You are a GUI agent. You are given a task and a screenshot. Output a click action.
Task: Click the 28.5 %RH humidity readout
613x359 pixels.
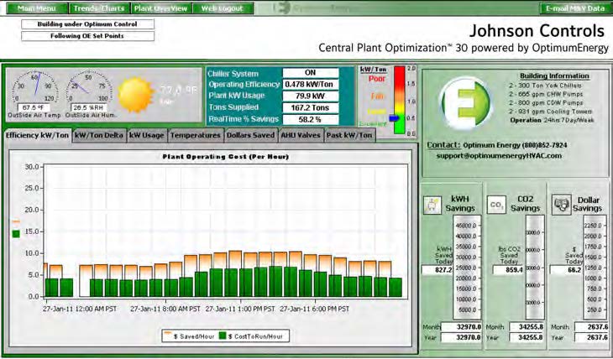(x=89, y=107)
